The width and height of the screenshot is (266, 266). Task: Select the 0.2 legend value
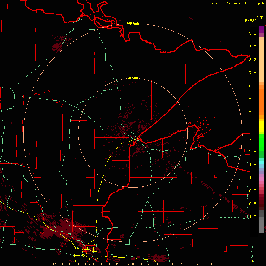click(253, 191)
